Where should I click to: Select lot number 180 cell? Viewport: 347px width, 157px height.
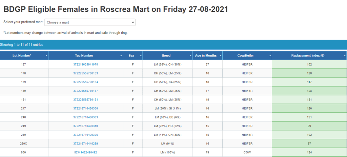[24, 91]
